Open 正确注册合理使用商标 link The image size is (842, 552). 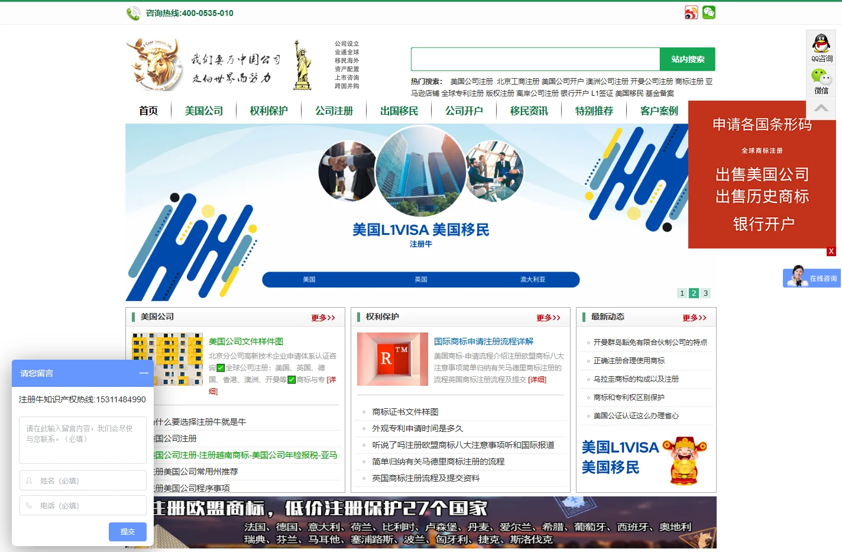coord(629,361)
